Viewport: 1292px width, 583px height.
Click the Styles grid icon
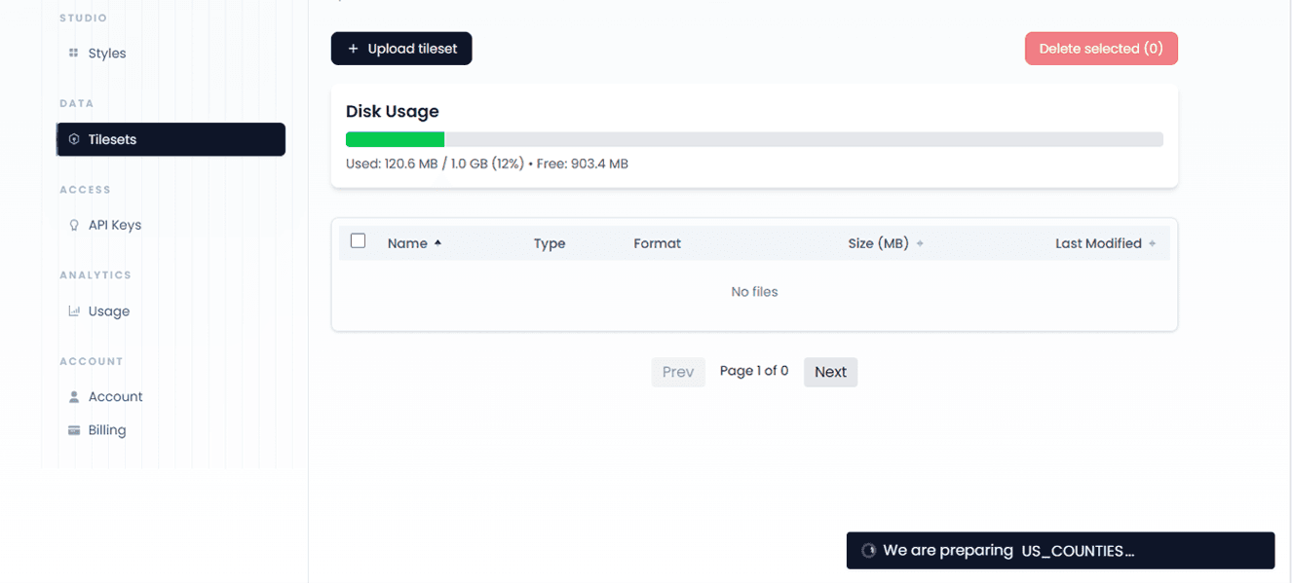coord(74,53)
